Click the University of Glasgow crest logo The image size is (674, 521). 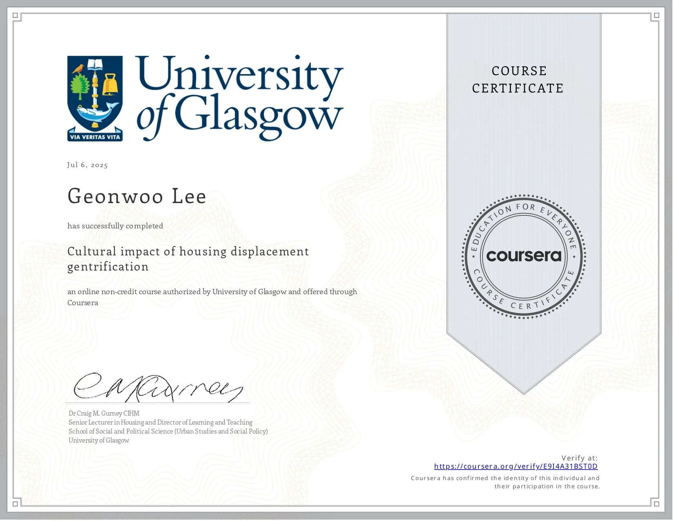[95, 98]
